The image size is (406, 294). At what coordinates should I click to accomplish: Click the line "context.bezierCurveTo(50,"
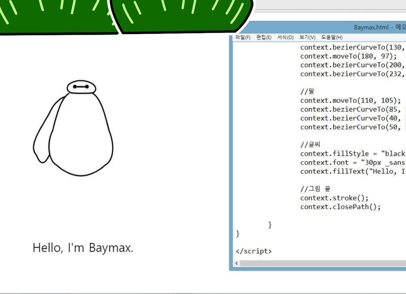click(x=350, y=127)
